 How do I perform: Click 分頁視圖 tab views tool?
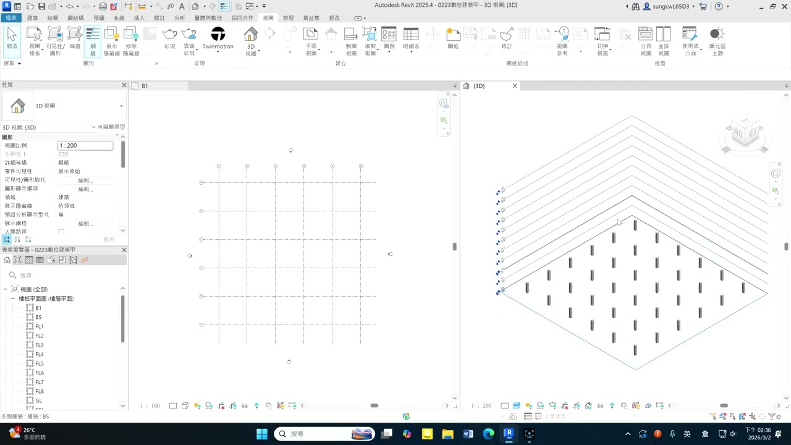click(645, 41)
